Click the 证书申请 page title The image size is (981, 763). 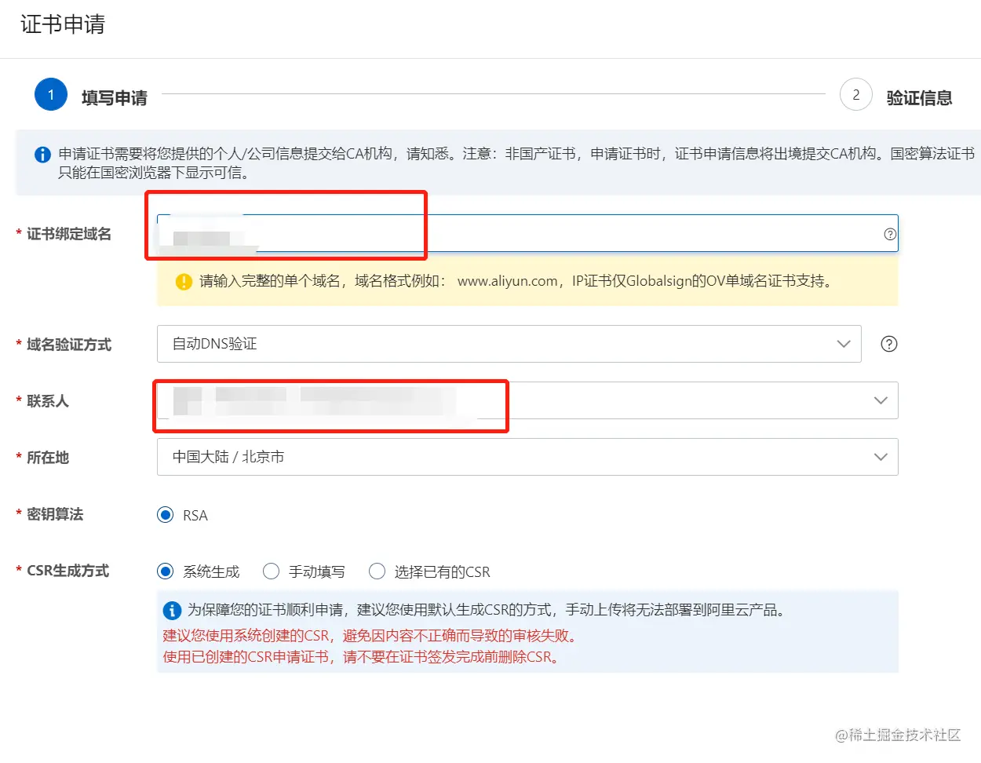pyautogui.click(x=63, y=24)
